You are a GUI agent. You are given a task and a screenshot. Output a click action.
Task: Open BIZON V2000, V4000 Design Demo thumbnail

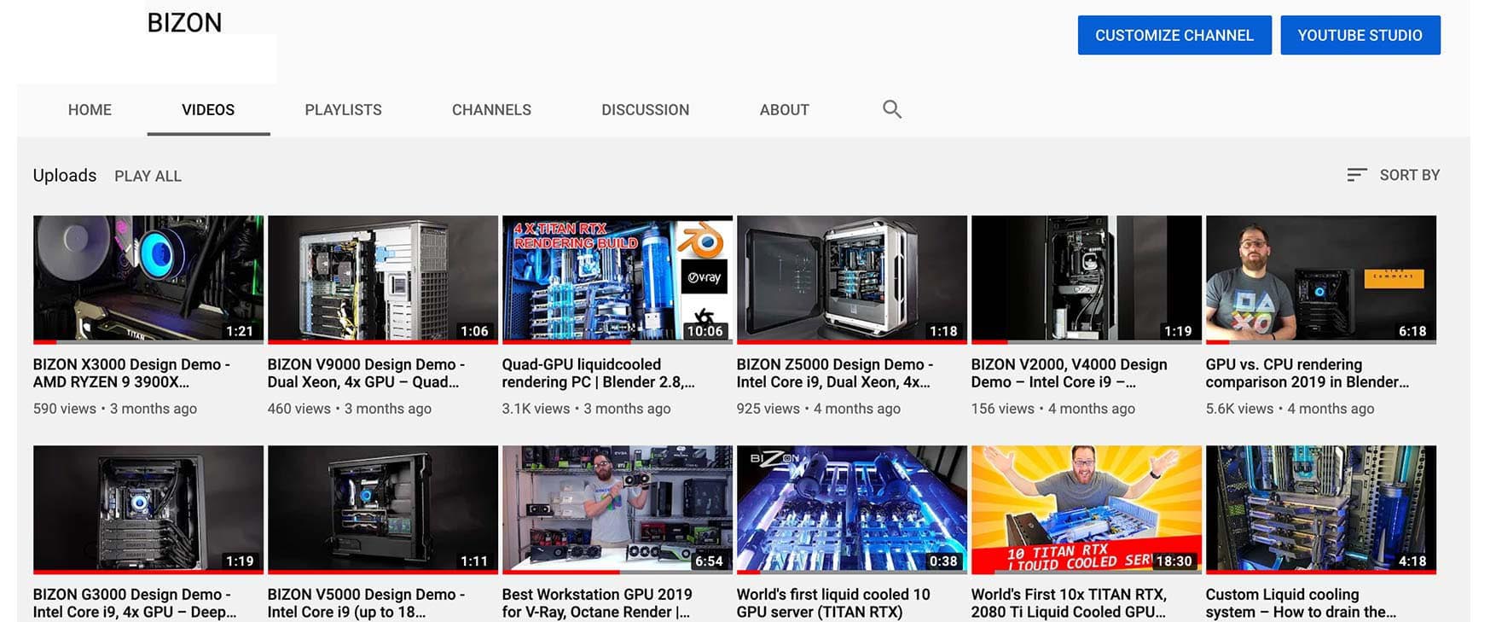(1087, 279)
